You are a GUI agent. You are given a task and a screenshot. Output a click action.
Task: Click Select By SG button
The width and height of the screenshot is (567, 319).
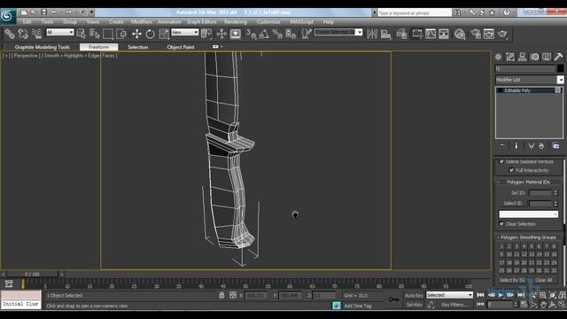coord(511,280)
